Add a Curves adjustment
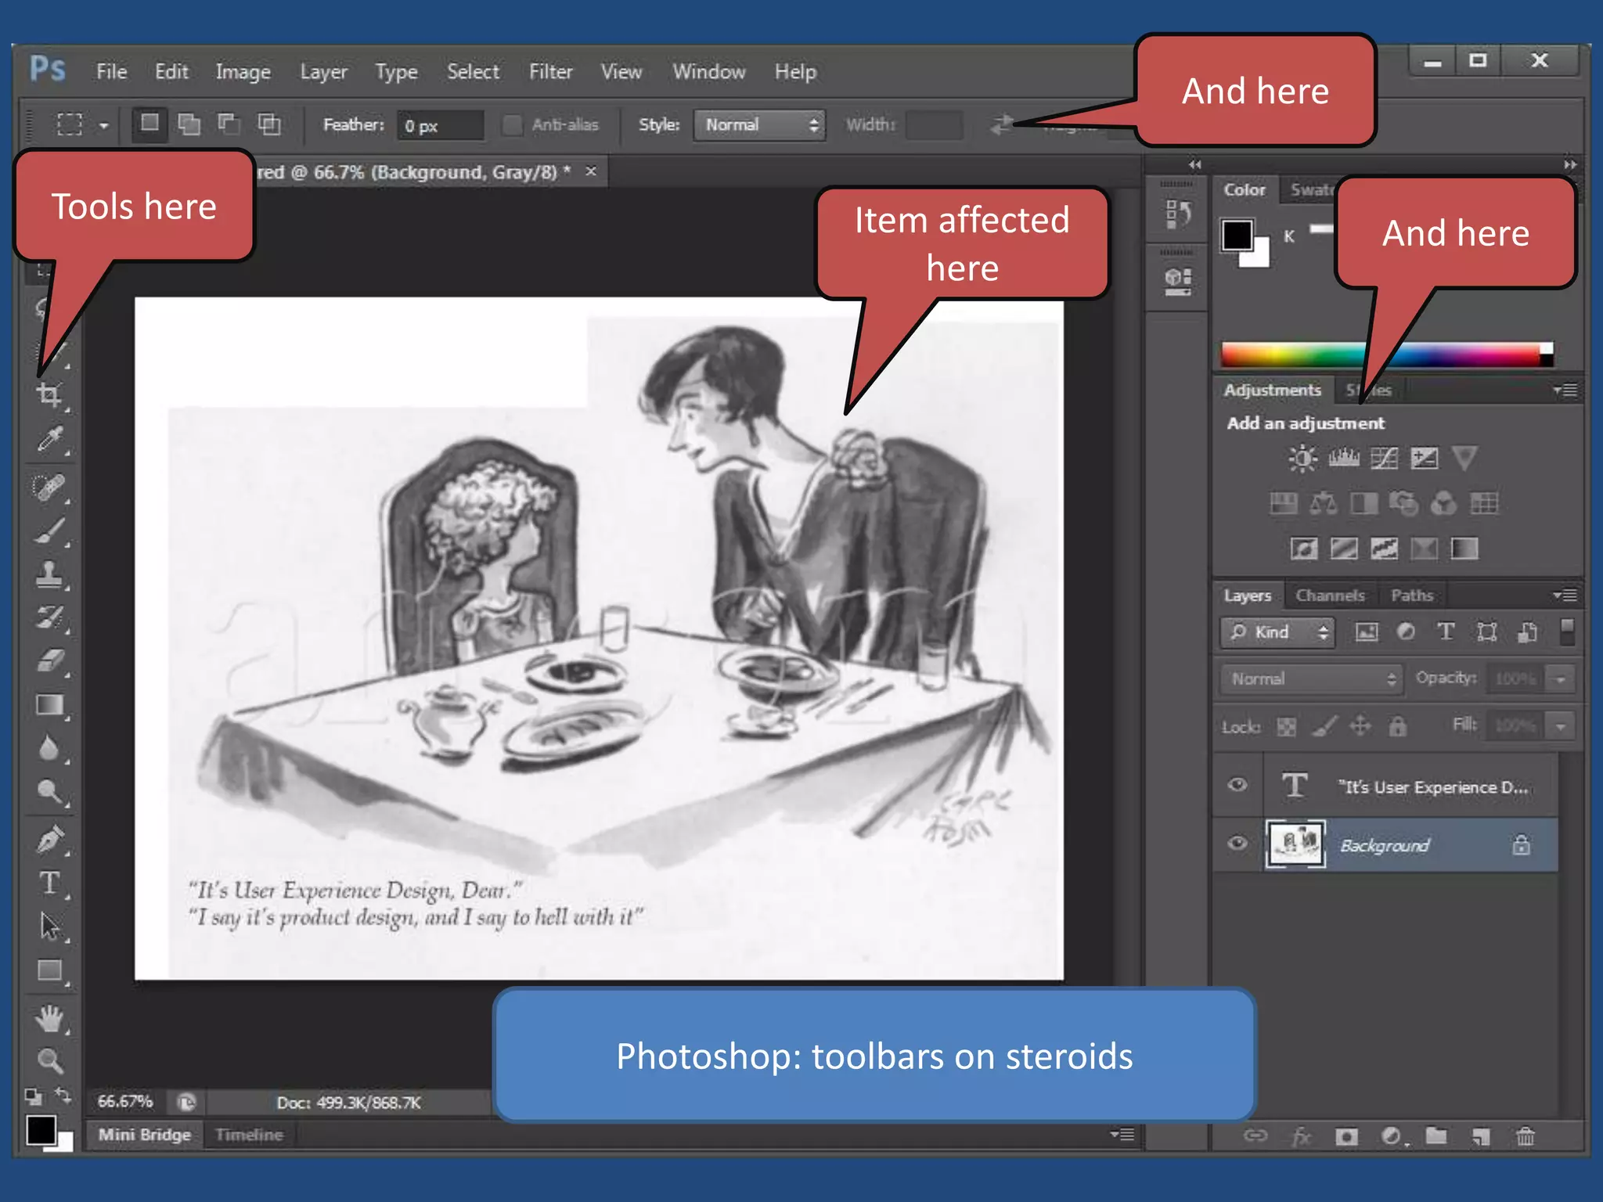Viewport: 1603px width, 1202px height. click(1384, 458)
